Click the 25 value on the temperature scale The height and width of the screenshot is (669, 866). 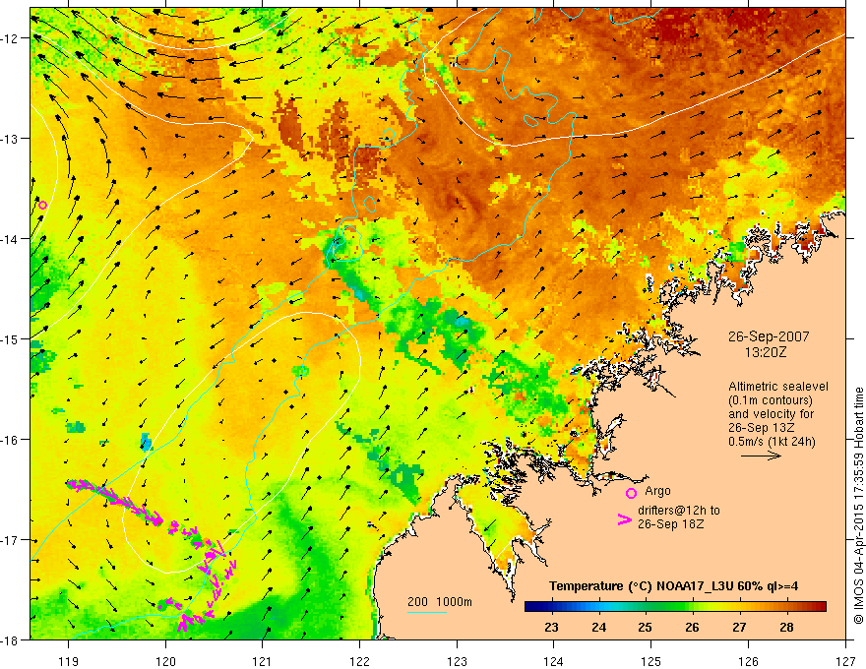click(646, 628)
